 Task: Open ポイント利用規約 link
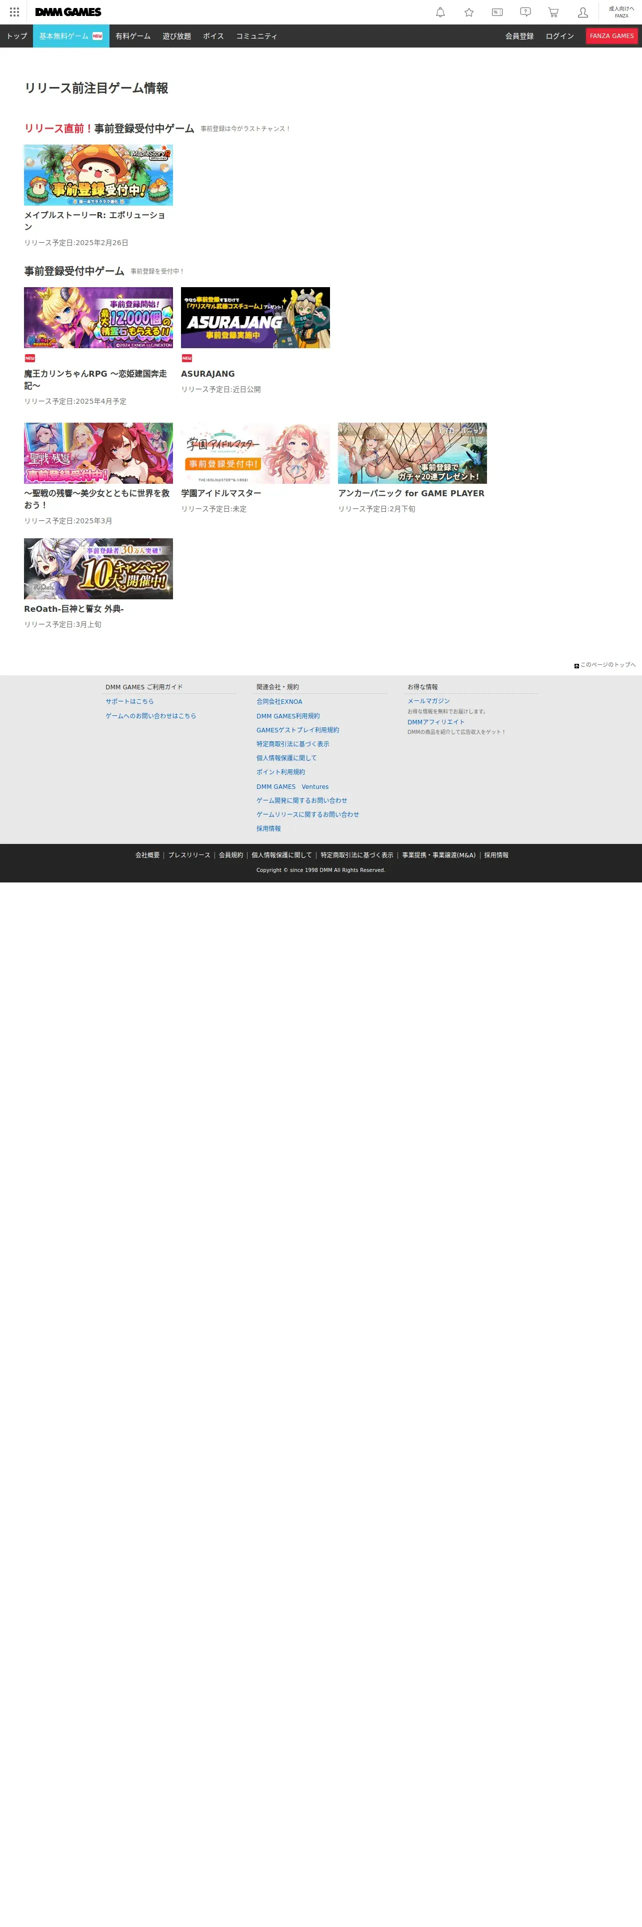[280, 772]
